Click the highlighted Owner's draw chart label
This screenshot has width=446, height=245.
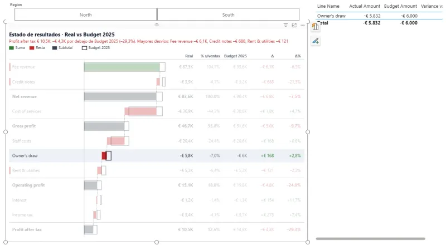25,155
